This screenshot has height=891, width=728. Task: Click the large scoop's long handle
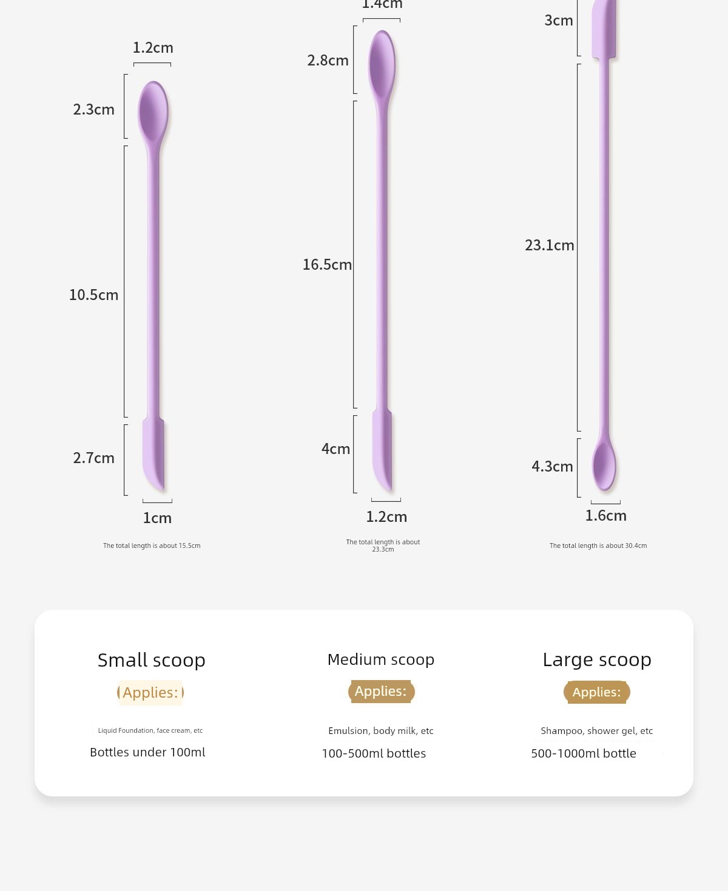(x=604, y=242)
